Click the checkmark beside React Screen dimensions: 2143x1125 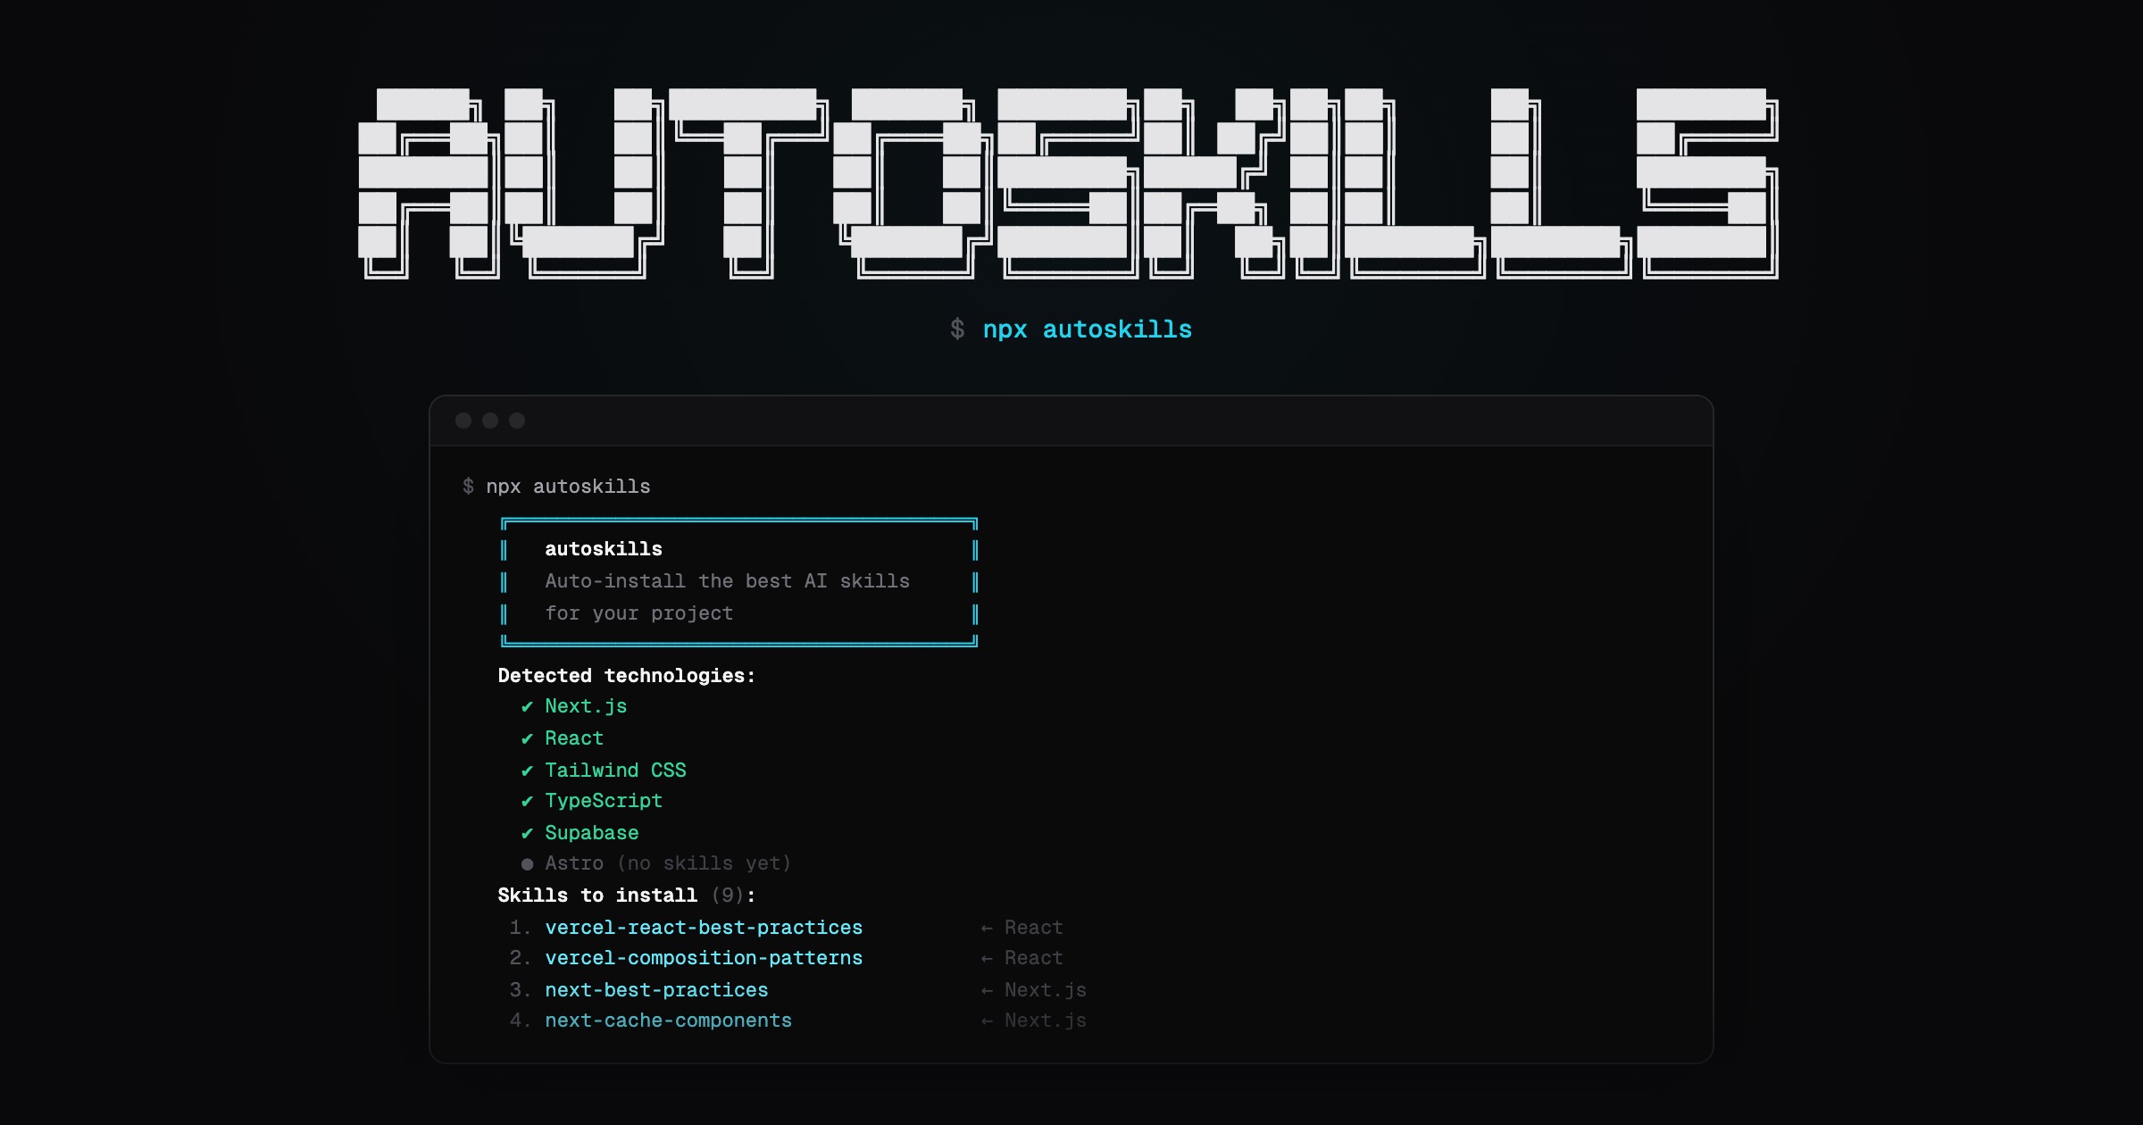coord(527,738)
